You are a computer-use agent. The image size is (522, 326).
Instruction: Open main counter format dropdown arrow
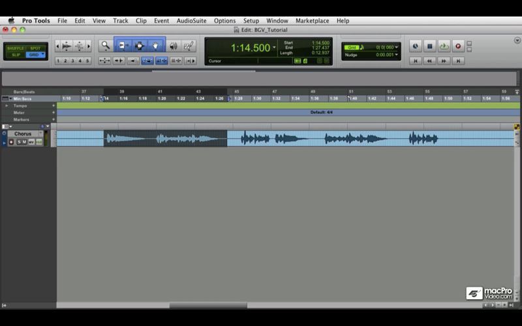(274, 47)
